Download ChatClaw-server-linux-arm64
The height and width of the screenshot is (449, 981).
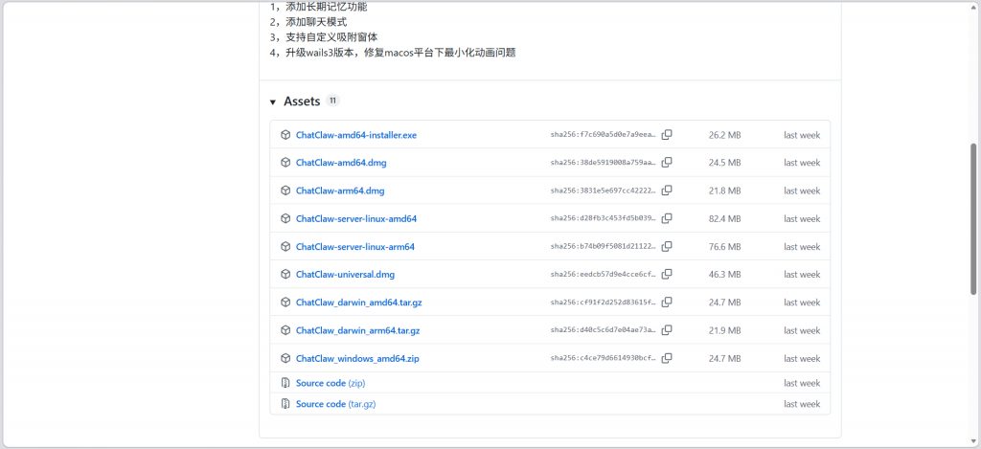[x=354, y=247]
